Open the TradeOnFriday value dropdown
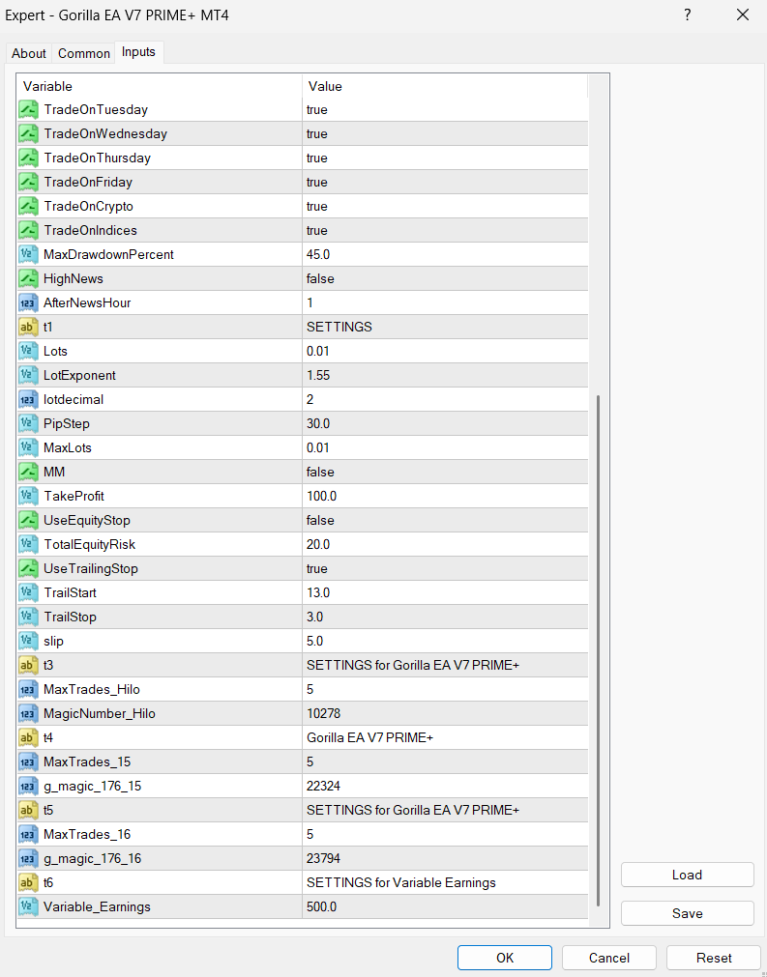Image resolution: width=767 pixels, height=977 pixels. 445,183
